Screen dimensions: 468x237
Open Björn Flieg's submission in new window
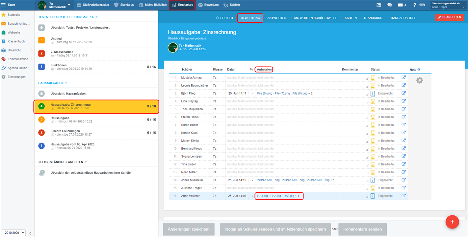[403, 93]
